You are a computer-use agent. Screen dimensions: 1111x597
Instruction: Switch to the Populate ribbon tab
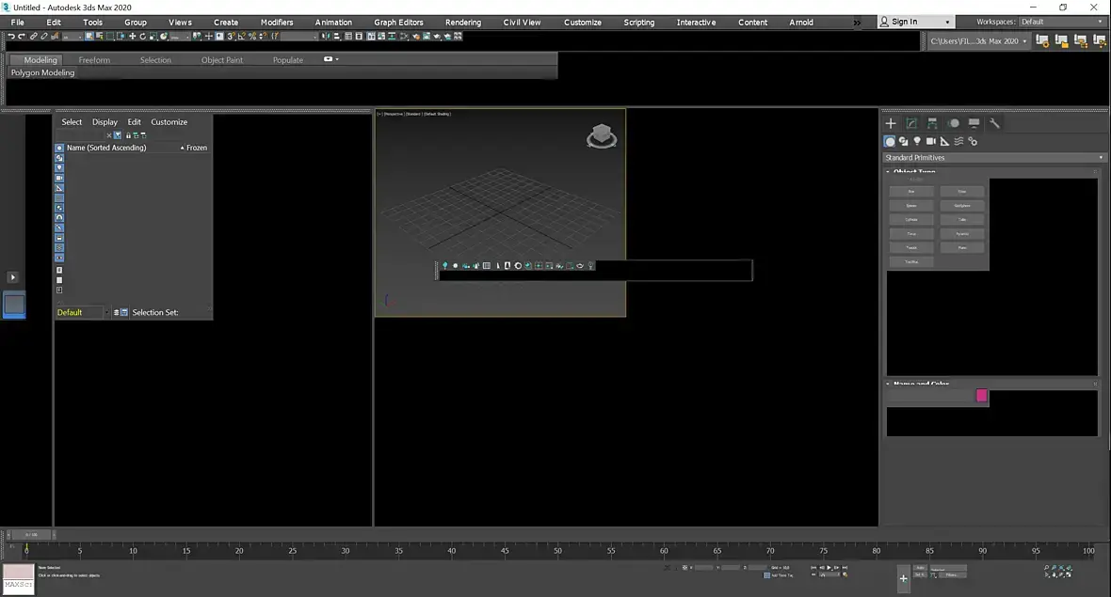pyautogui.click(x=288, y=60)
